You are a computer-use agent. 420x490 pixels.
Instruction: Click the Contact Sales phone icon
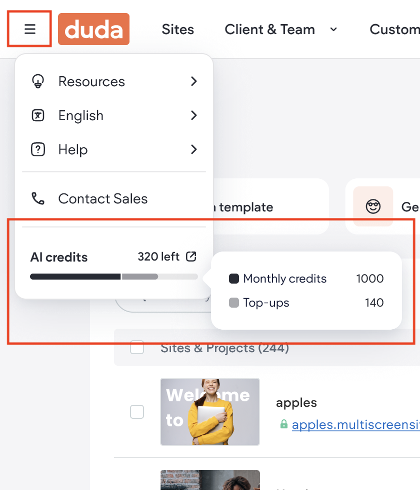click(x=38, y=198)
